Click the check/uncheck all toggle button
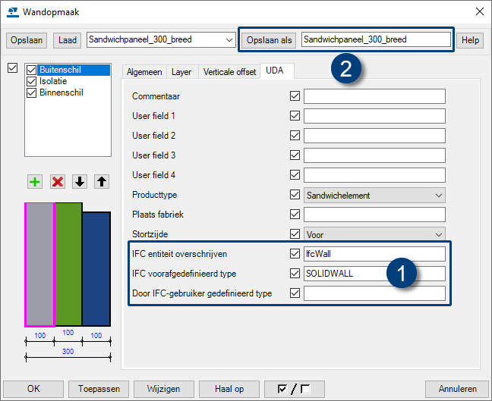Image resolution: width=492 pixels, height=401 pixels. [294, 389]
